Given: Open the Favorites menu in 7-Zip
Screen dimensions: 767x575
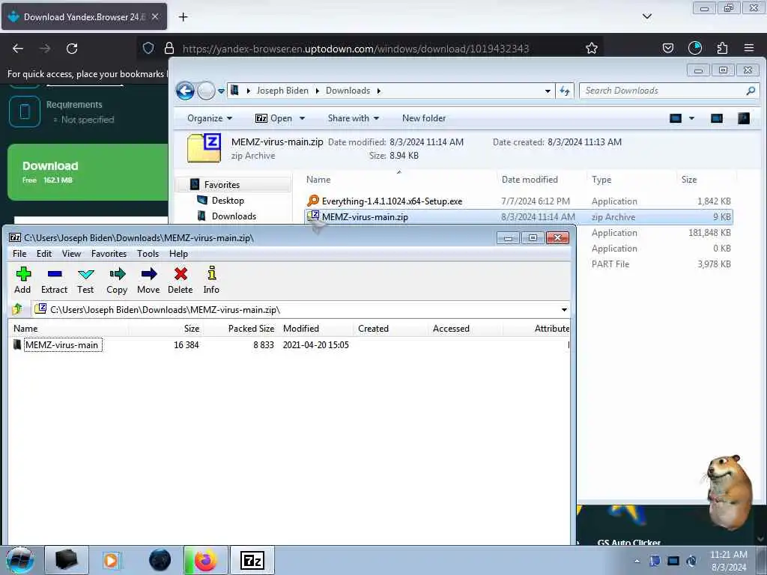Looking at the screenshot, I should [x=109, y=254].
